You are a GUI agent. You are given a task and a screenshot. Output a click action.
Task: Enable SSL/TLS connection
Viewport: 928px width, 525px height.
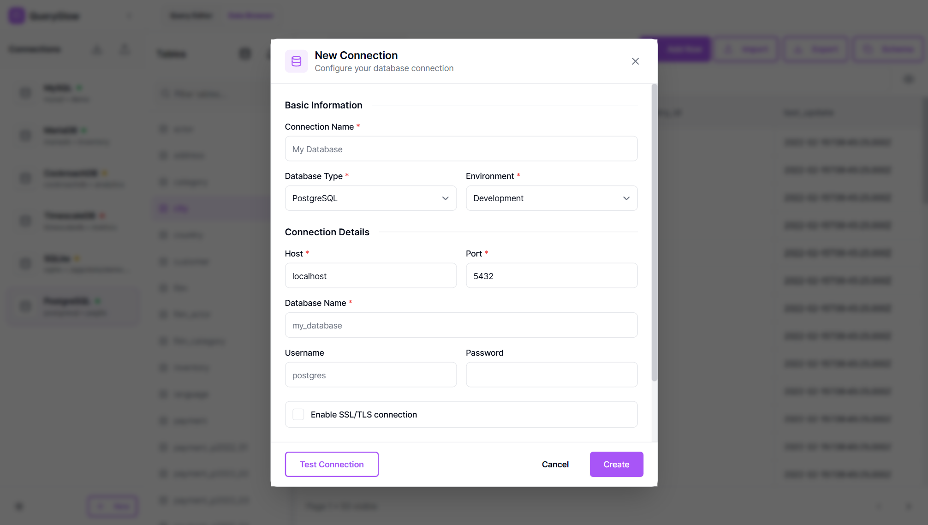[298, 414]
